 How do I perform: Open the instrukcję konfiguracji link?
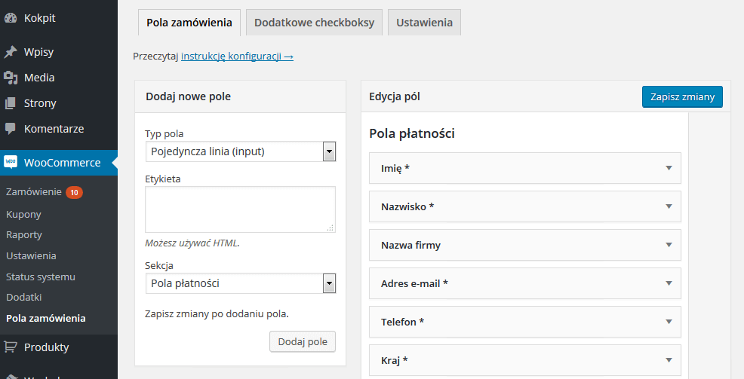[x=237, y=57]
